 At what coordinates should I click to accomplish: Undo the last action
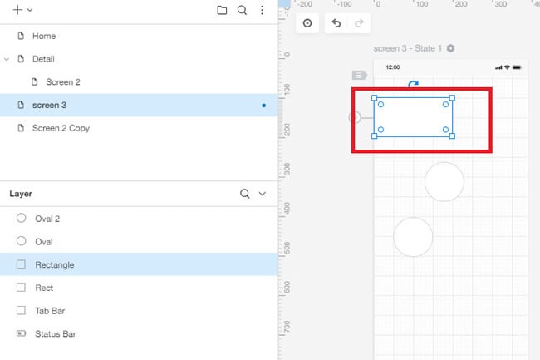[x=336, y=23]
